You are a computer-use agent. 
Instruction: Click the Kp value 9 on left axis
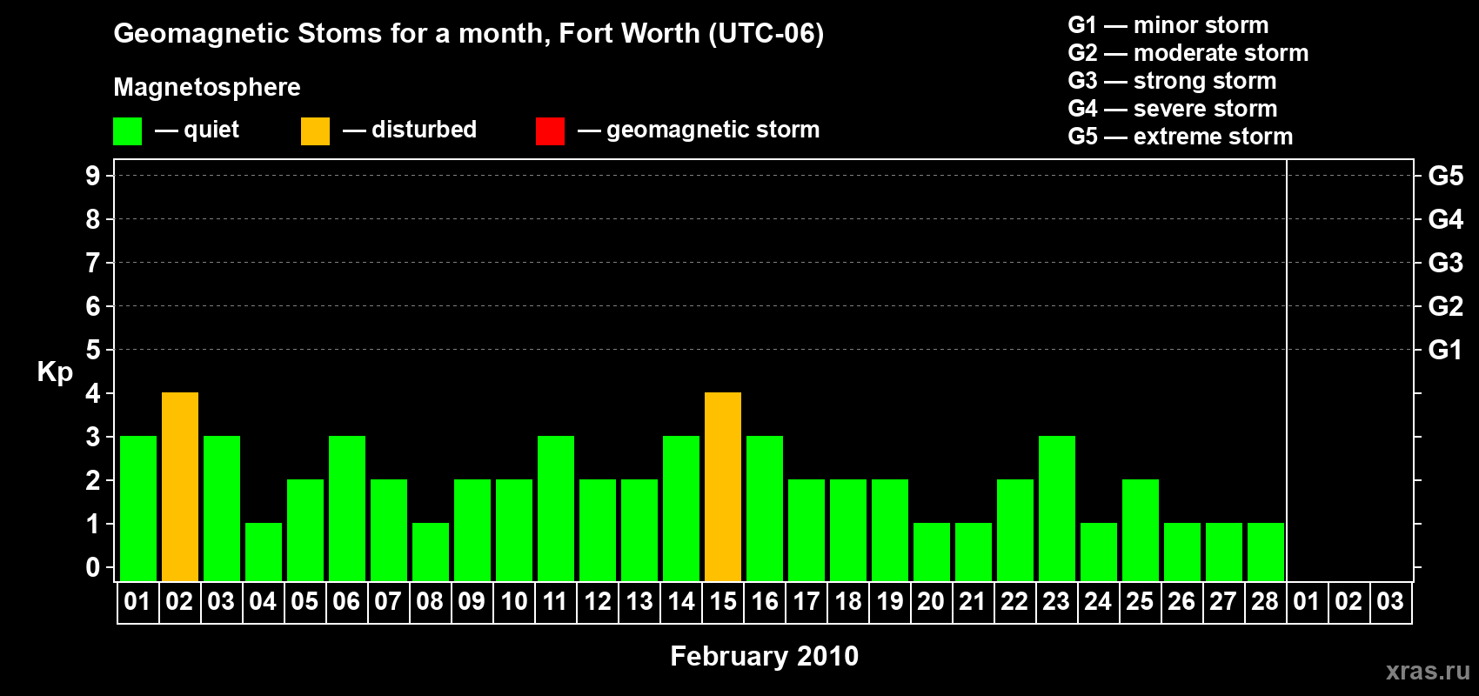pos(93,176)
